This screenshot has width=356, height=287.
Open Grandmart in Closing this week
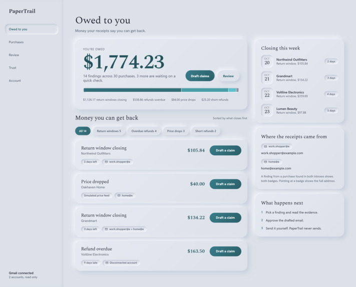[299, 78]
